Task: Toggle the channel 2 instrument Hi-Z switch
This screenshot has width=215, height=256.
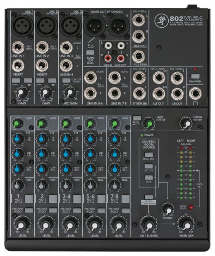Action: 53,81
